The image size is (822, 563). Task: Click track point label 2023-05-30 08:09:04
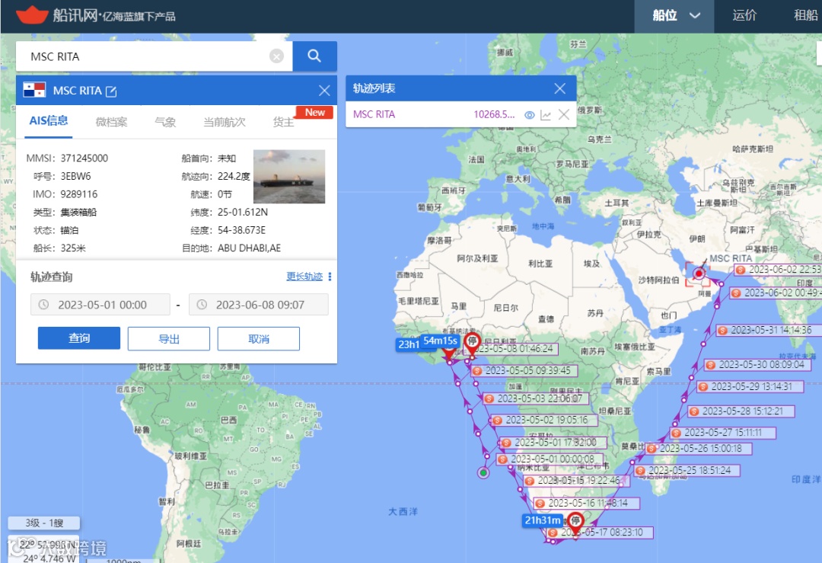click(757, 365)
